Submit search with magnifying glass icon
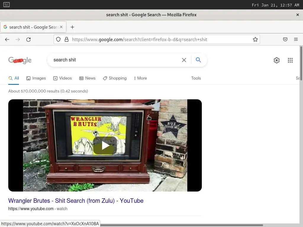 coord(198,60)
